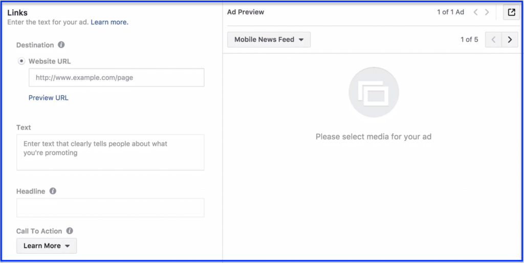Open the Mobile News Feed dropdown
Image resolution: width=524 pixels, height=263 pixels.
click(x=269, y=39)
